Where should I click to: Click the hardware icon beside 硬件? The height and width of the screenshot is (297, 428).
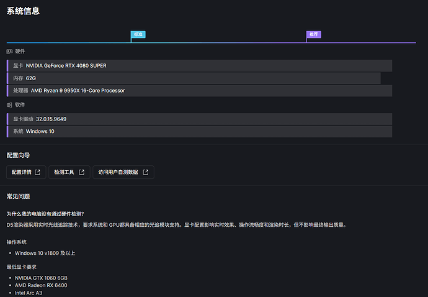pos(9,52)
